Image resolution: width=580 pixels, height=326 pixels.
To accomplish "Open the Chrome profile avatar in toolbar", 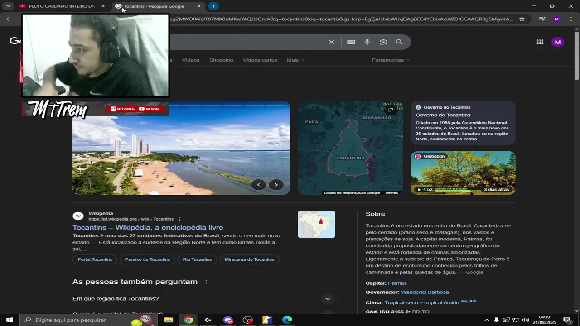I will point(556,19).
